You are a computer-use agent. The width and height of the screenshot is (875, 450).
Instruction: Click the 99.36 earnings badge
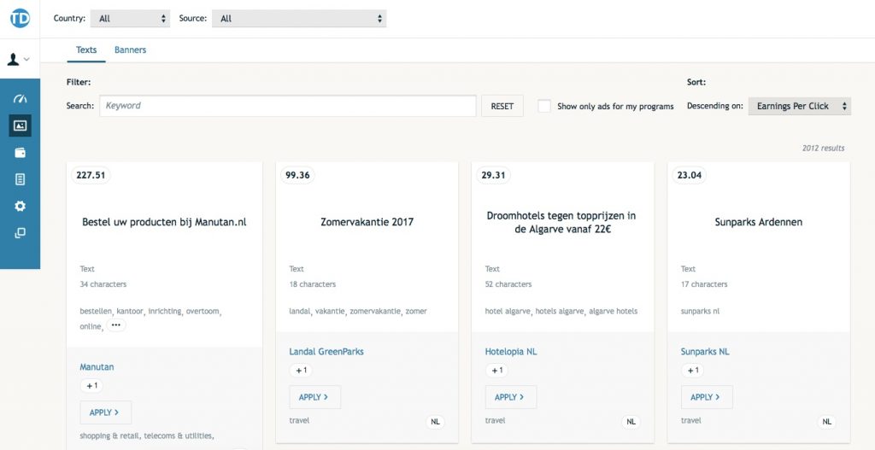click(297, 175)
